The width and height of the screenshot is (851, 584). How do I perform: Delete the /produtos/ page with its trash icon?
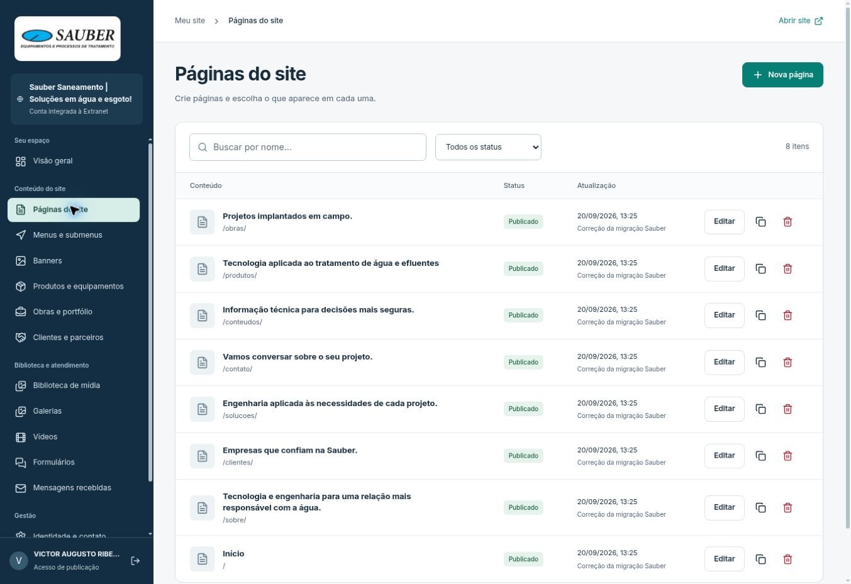[x=787, y=269]
